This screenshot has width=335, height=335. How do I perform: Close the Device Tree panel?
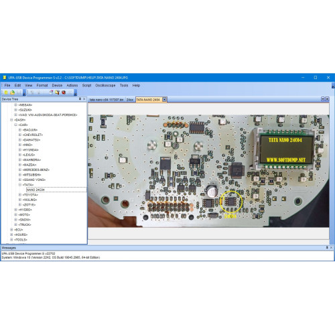pos(84,99)
